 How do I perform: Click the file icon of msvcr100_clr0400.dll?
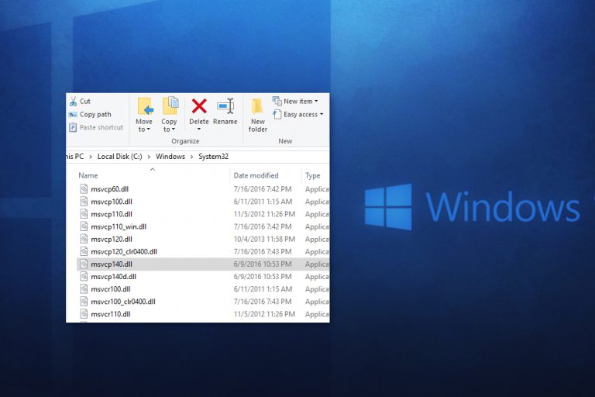[x=84, y=302]
